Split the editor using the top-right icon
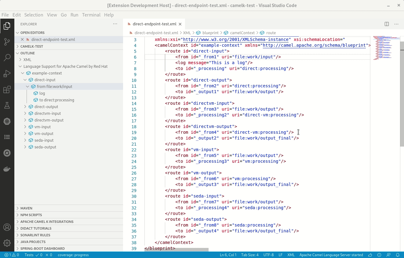 point(387,24)
